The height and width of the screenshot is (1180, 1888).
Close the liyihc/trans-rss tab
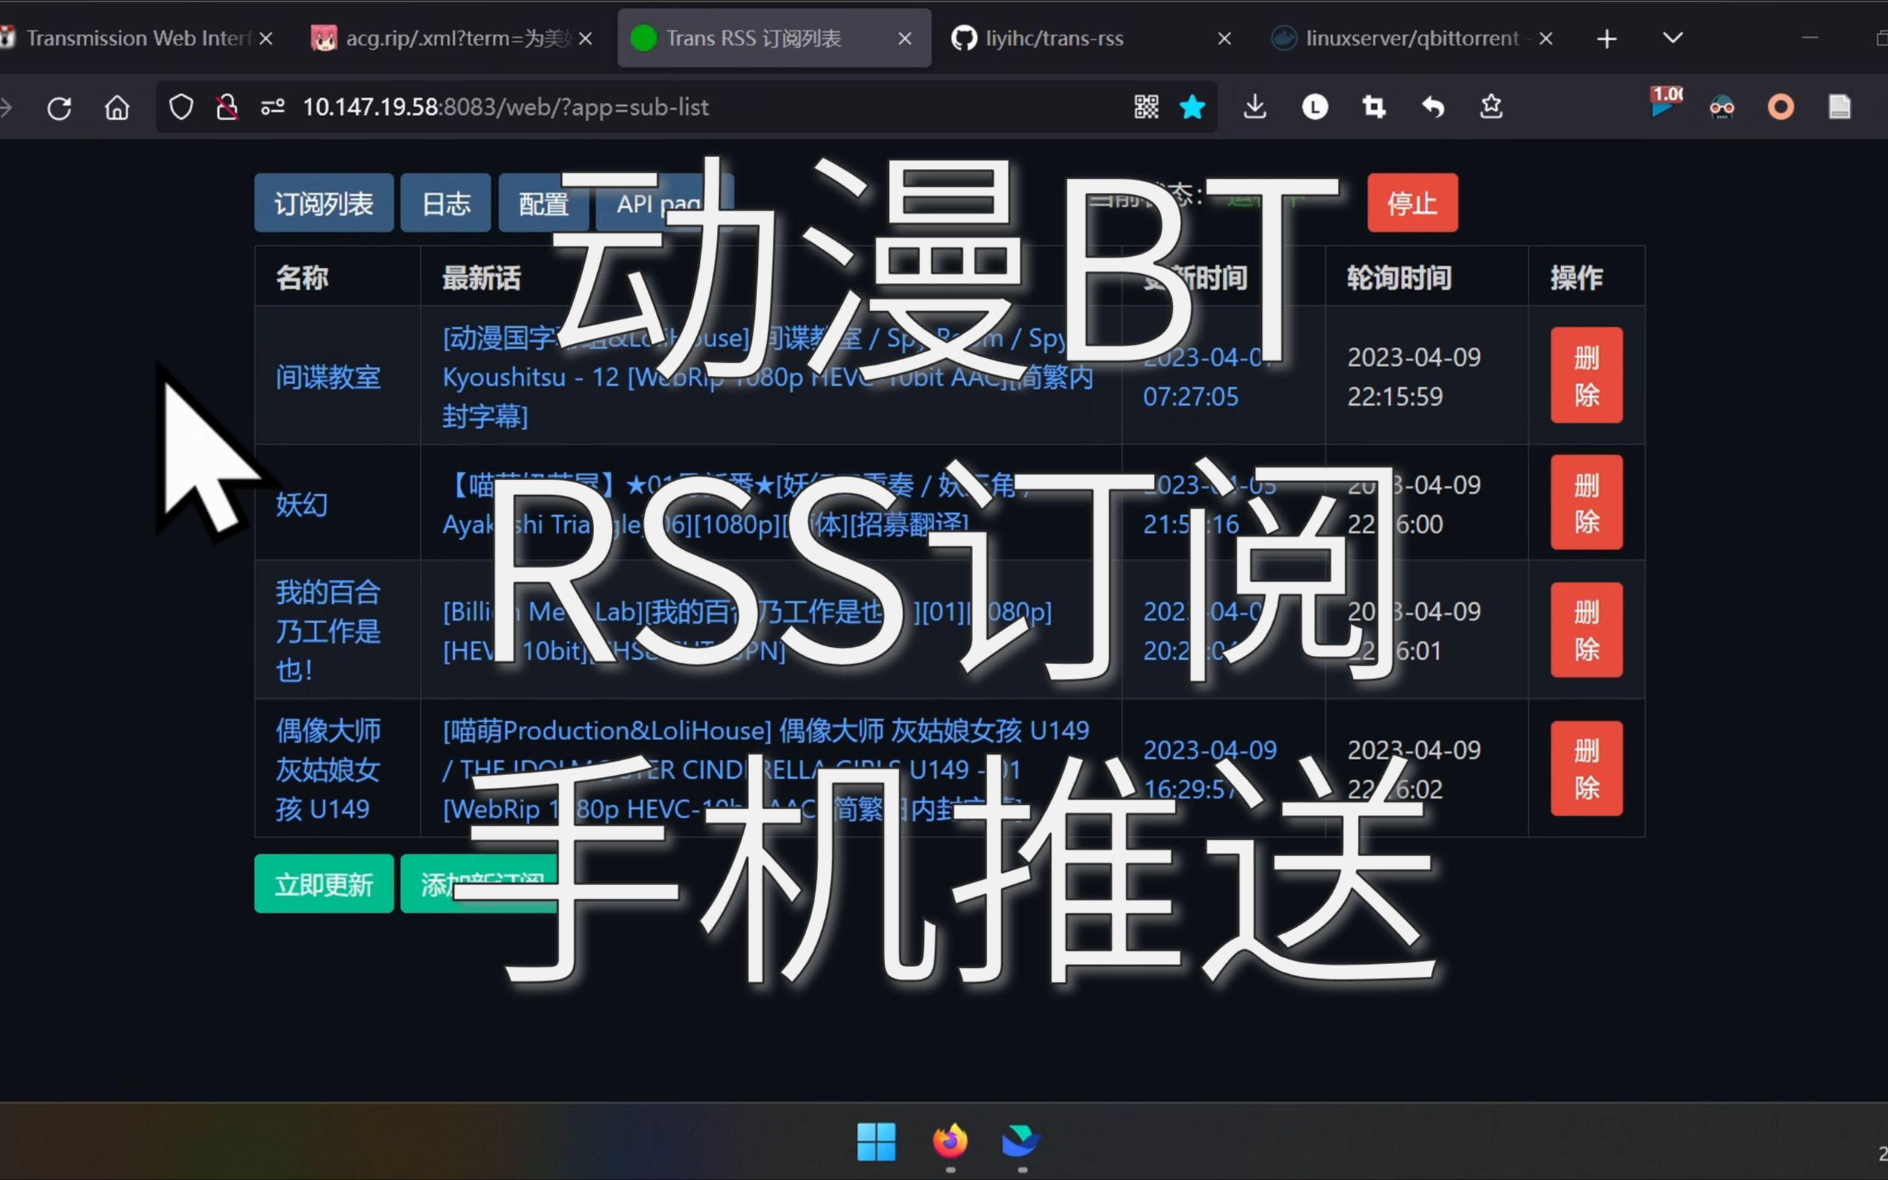[1224, 38]
